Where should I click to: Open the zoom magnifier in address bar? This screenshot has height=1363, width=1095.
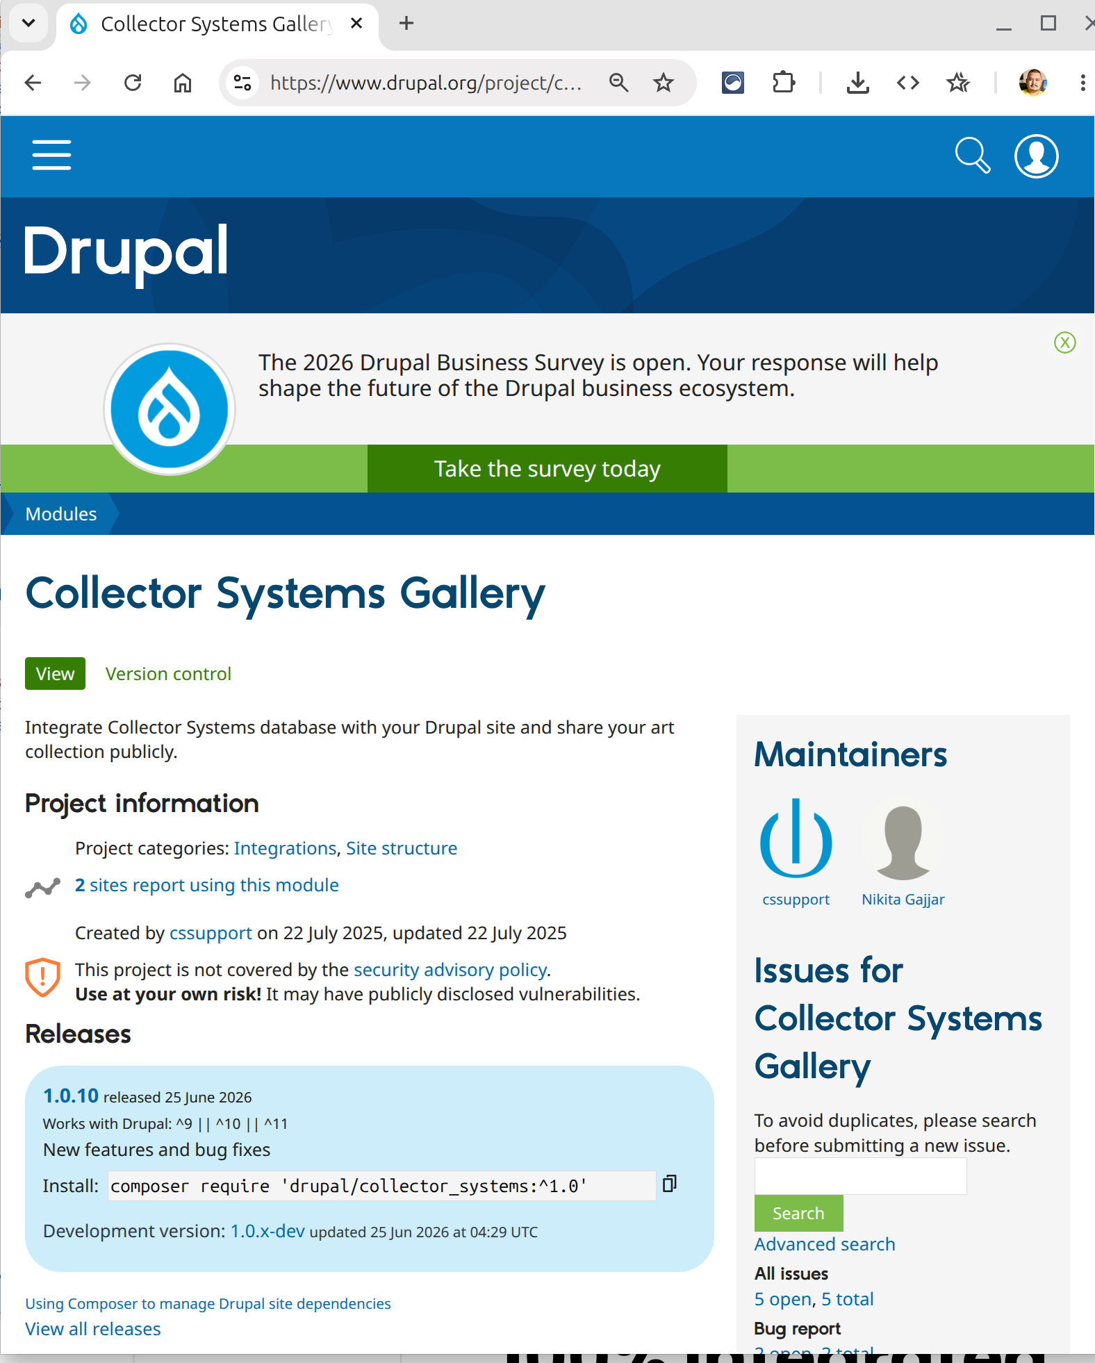point(618,83)
